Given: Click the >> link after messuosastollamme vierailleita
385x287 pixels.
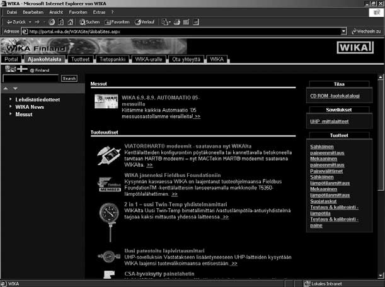Looking at the screenshot, I should pos(197,116).
